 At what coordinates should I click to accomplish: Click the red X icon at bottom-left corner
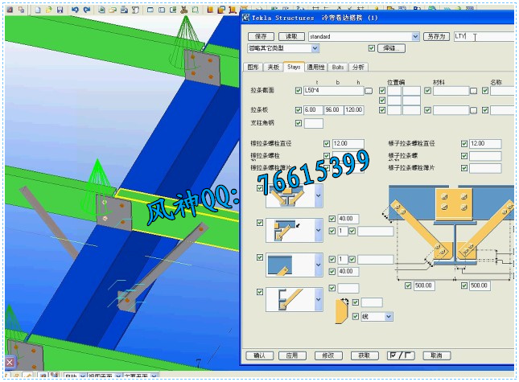tap(10, 364)
